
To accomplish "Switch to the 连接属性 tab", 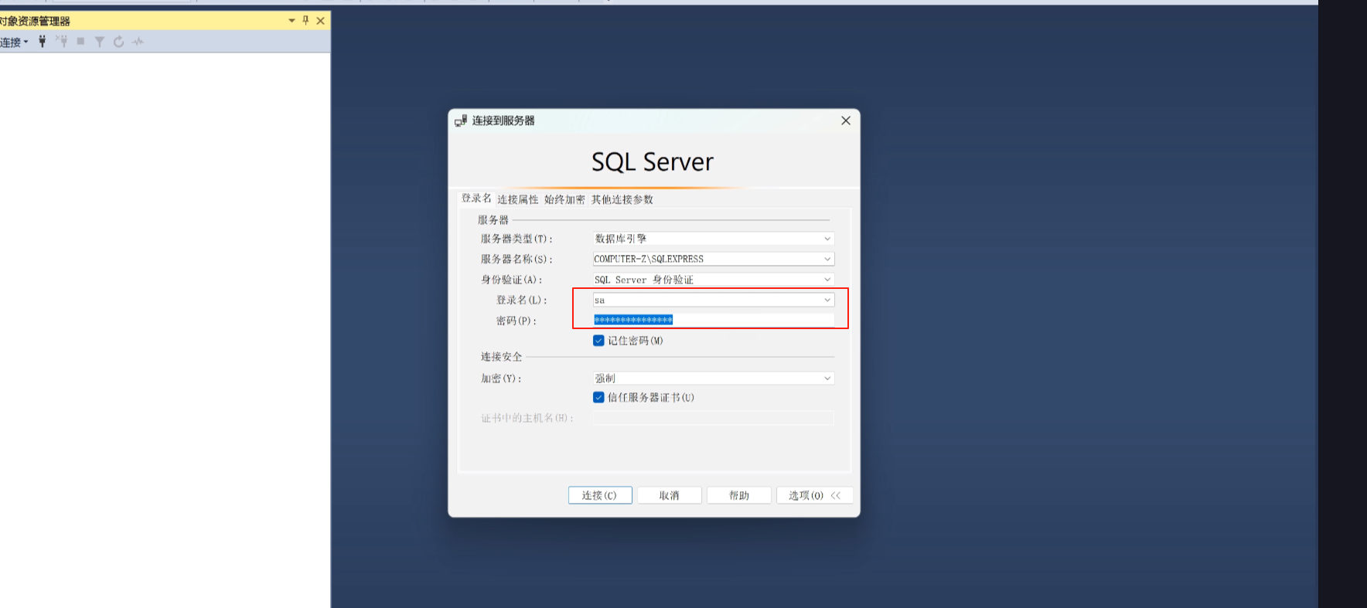I will pyautogui.click(x=518, y=199).
